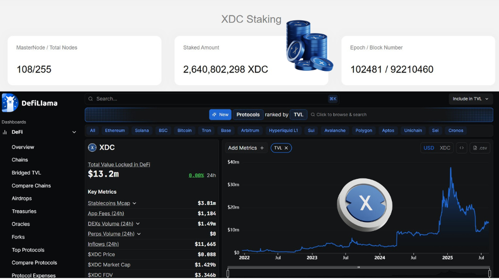
Task: Click the XDC chain logo beside XDC title
Action: point(92,147)
